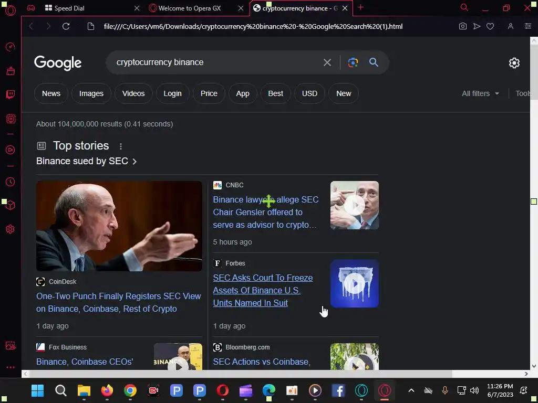This screenshot has width=538, height=403.
Task: Go back to previous page
Action: coord(31,26)
